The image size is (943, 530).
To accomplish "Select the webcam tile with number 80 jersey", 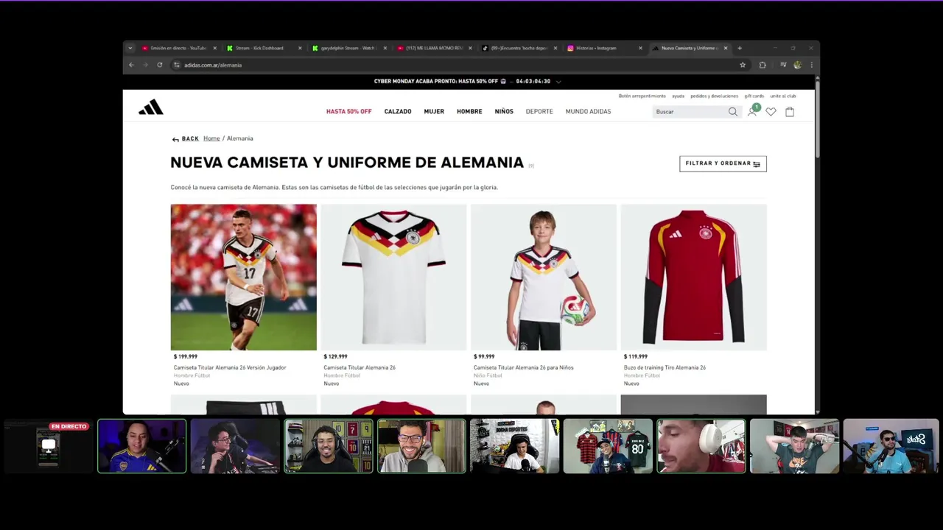I will click(x=608, y=446).
